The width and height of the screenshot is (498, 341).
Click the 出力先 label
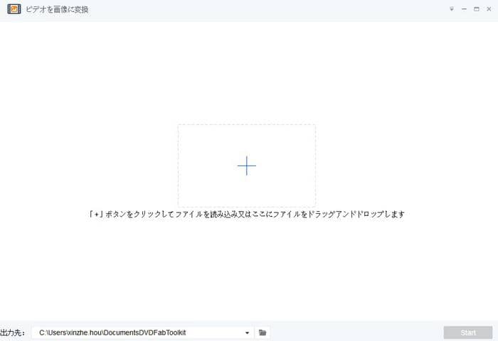(x=13, y=332)
